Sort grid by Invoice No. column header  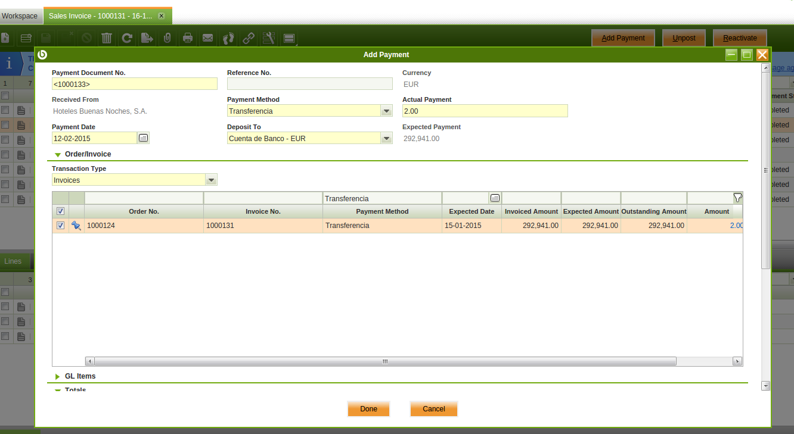pos(263,211)
